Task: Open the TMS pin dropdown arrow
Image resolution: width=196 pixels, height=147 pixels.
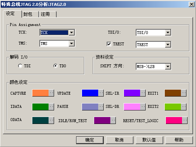Action: coord(71,44)
